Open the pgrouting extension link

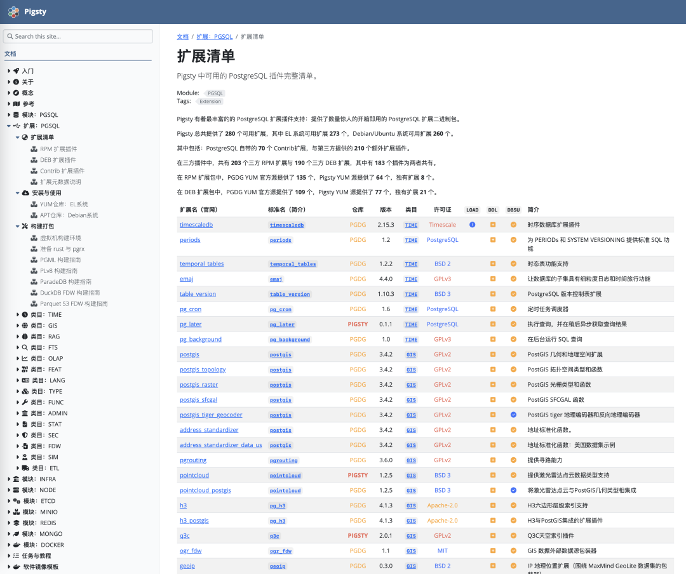click(193, 460)
